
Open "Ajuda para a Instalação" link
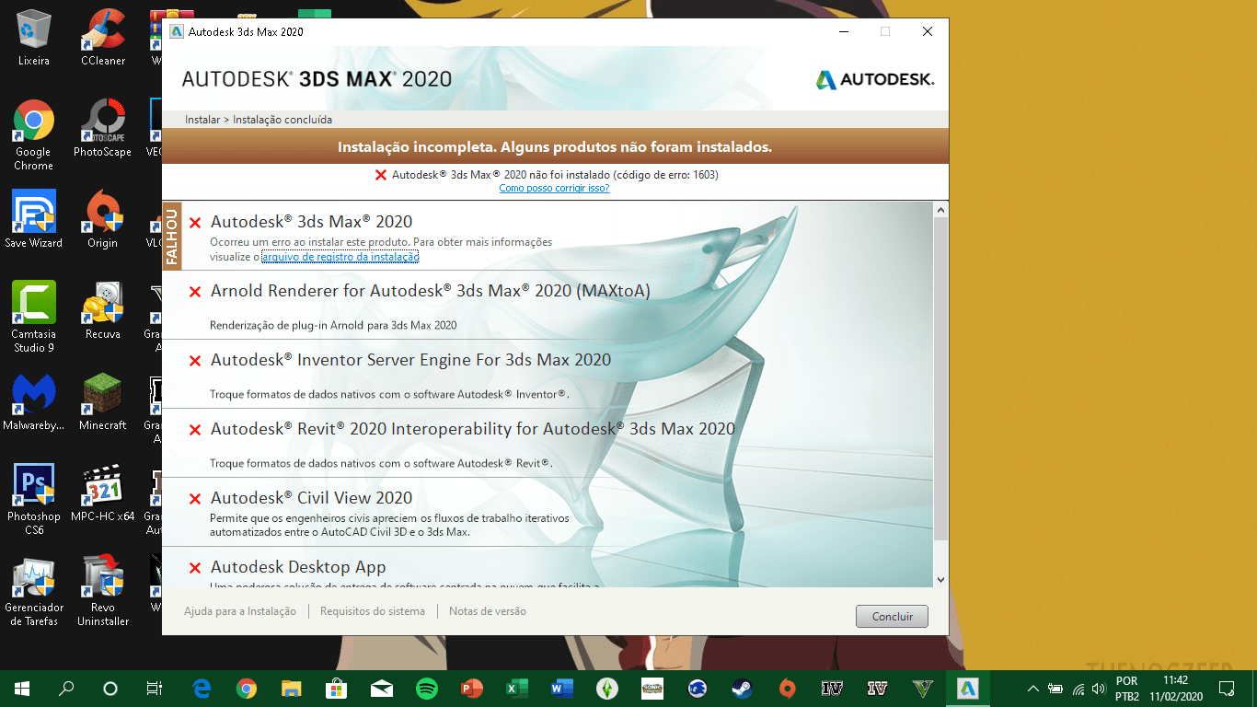pos(240,611)
